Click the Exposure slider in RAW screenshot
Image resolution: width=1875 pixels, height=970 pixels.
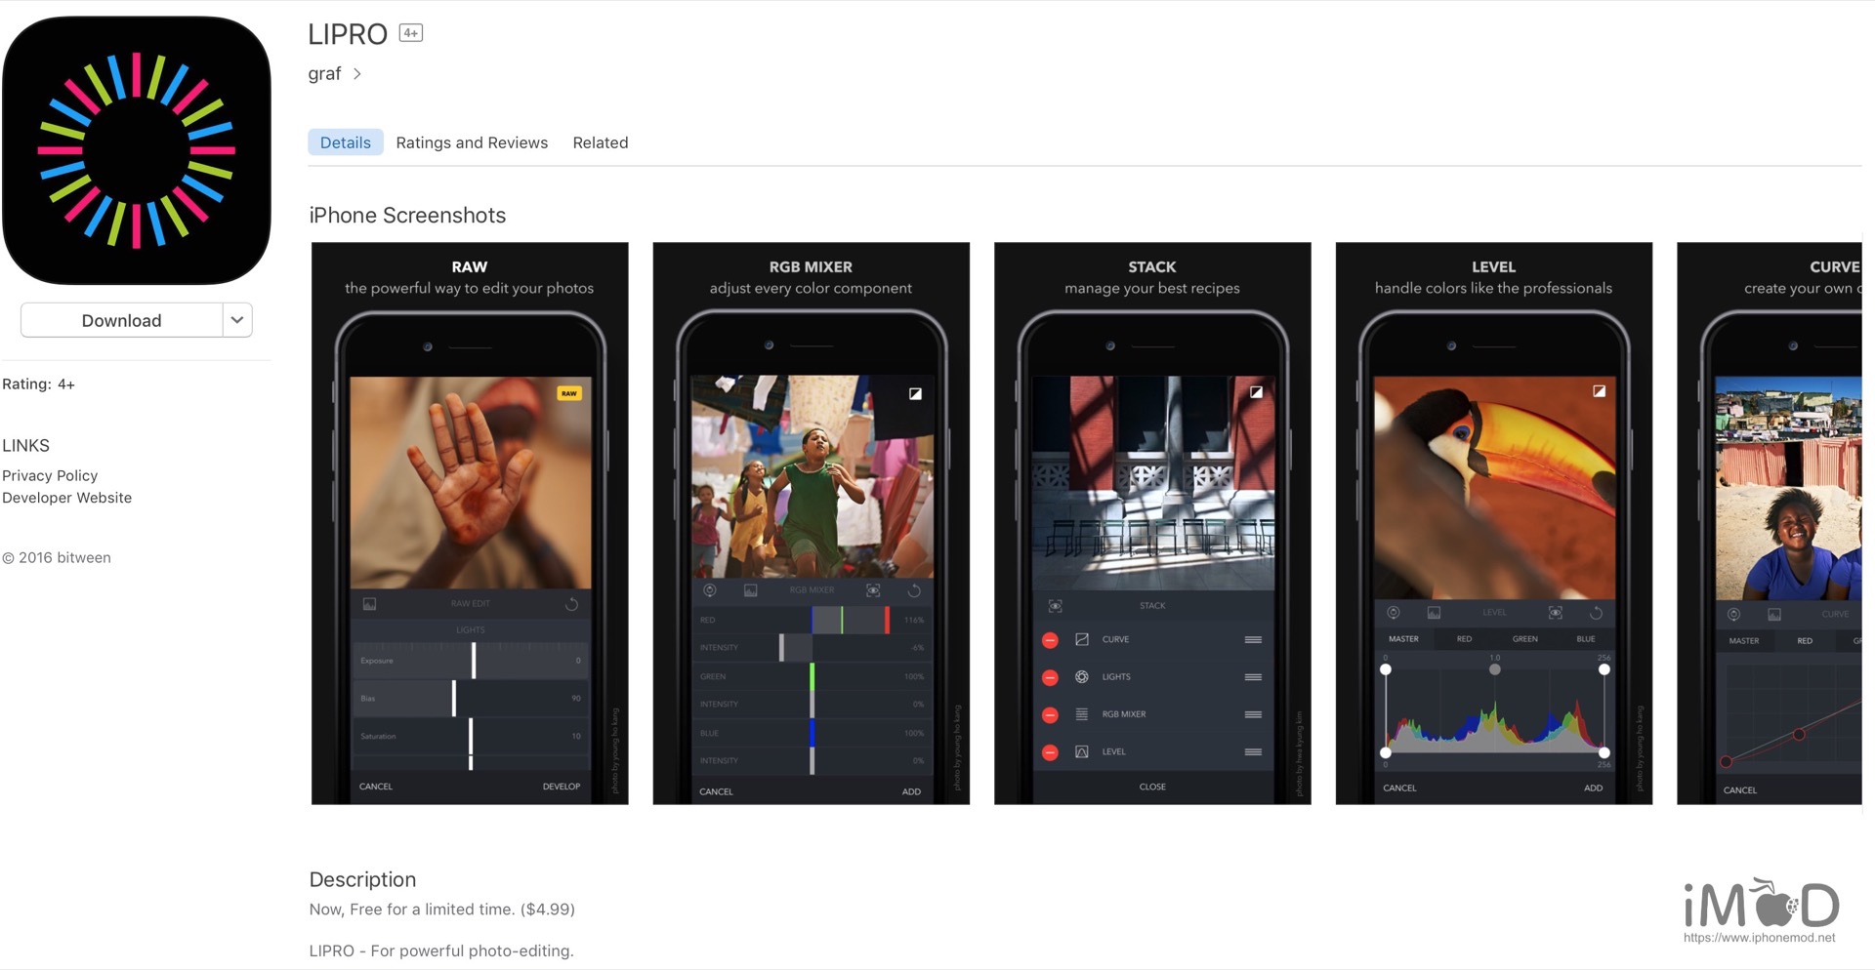pyautogui.click(x=474, y=661)
